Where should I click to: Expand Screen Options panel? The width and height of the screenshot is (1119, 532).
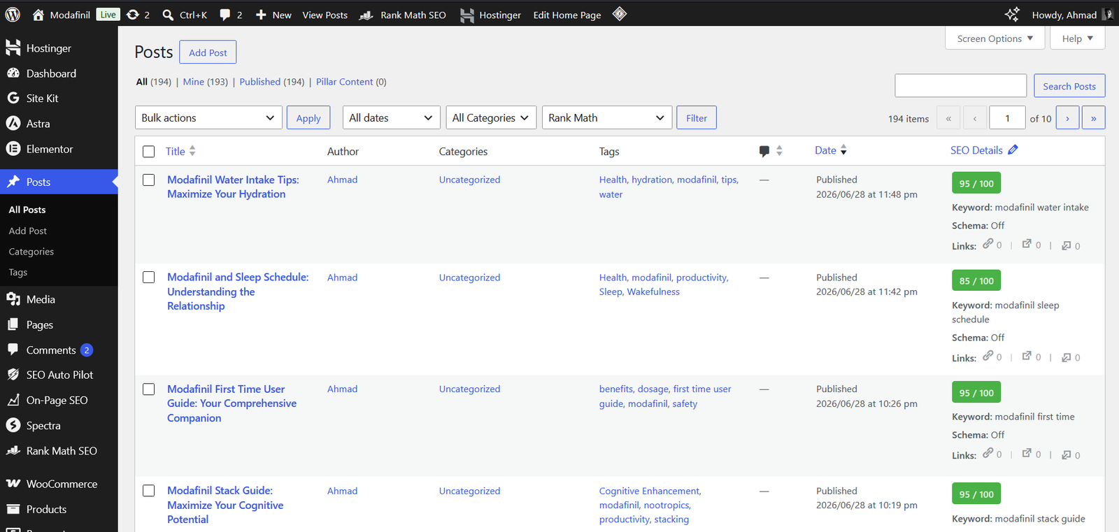click(x=995, y=38)
